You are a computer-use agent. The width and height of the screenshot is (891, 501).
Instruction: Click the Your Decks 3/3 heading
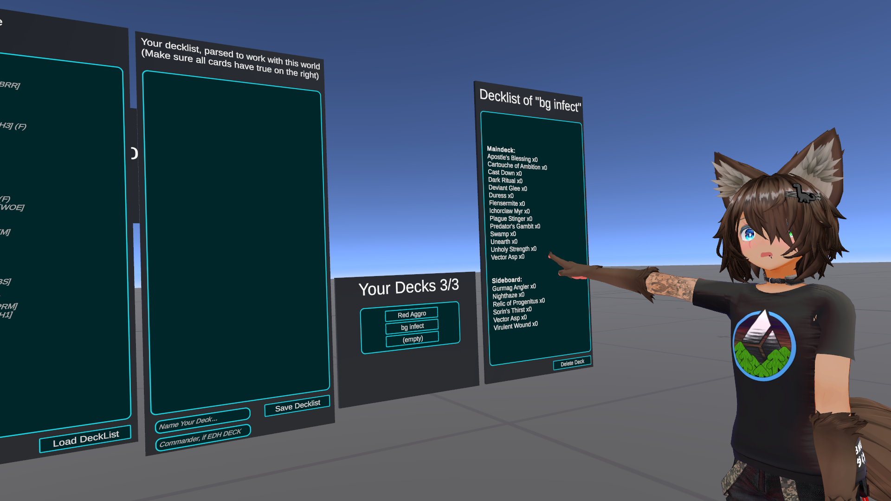[408, 287]
